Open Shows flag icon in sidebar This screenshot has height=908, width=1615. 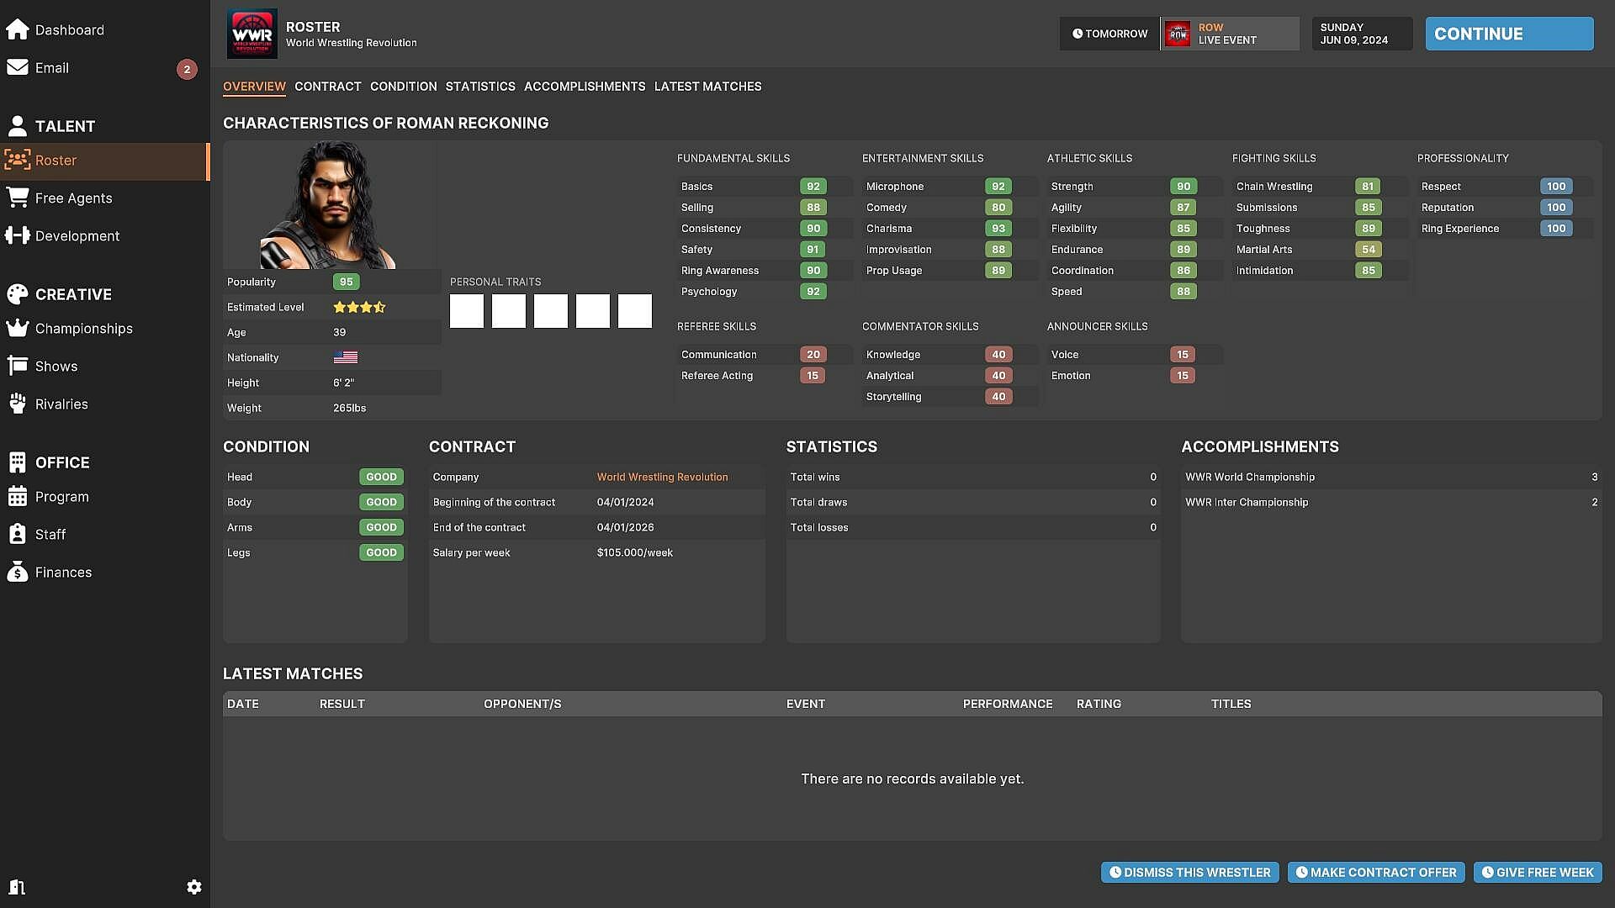click(x=18, y=366)
